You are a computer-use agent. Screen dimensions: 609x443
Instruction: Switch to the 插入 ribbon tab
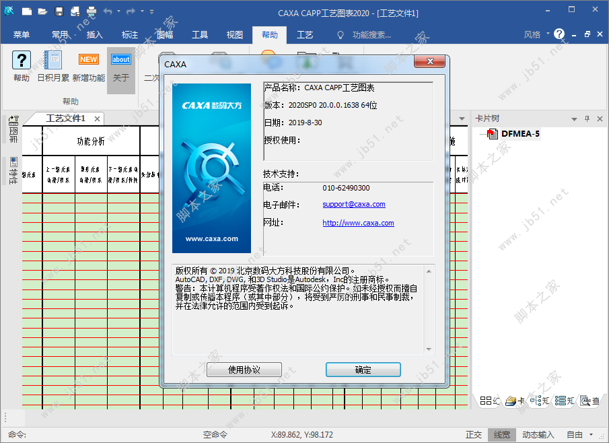95,35
